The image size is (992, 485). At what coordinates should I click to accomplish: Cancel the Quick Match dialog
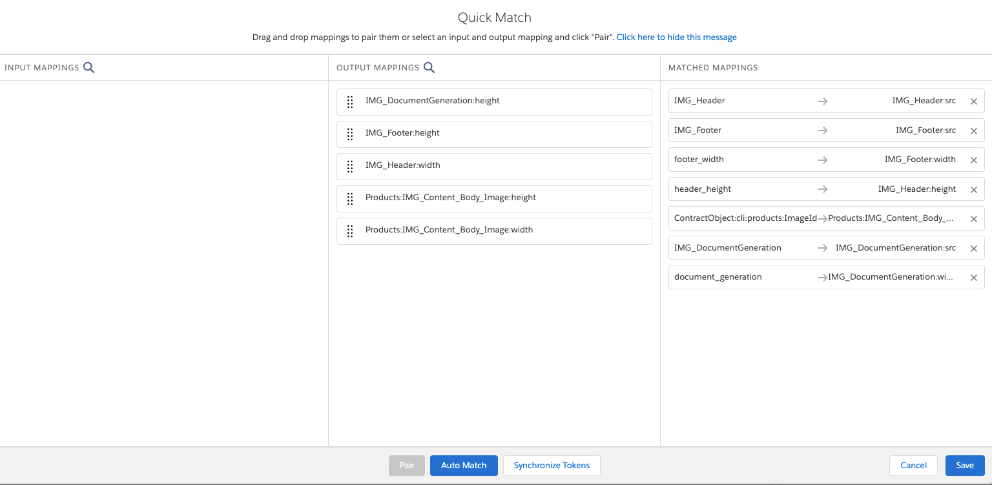(913, 465)
